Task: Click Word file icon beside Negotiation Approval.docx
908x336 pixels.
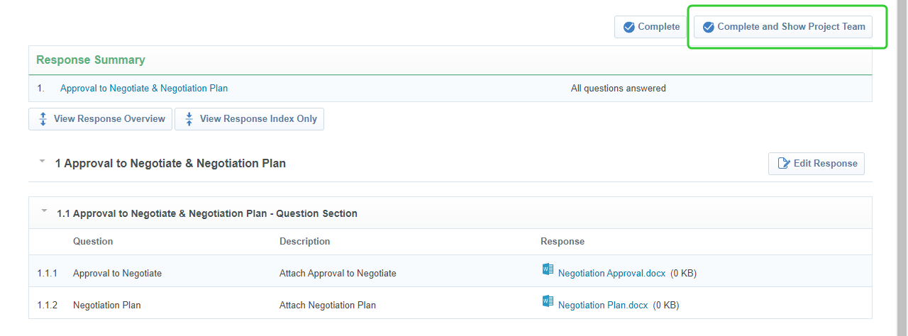Action: coord(547,269)
